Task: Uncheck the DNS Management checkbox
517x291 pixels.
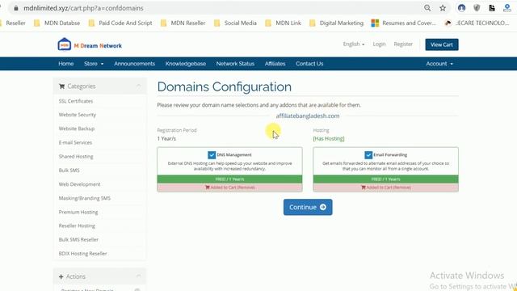Action: 212,154
